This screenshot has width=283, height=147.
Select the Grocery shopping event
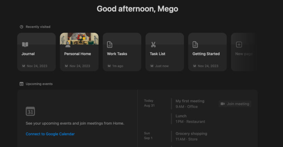coord(191,134)
